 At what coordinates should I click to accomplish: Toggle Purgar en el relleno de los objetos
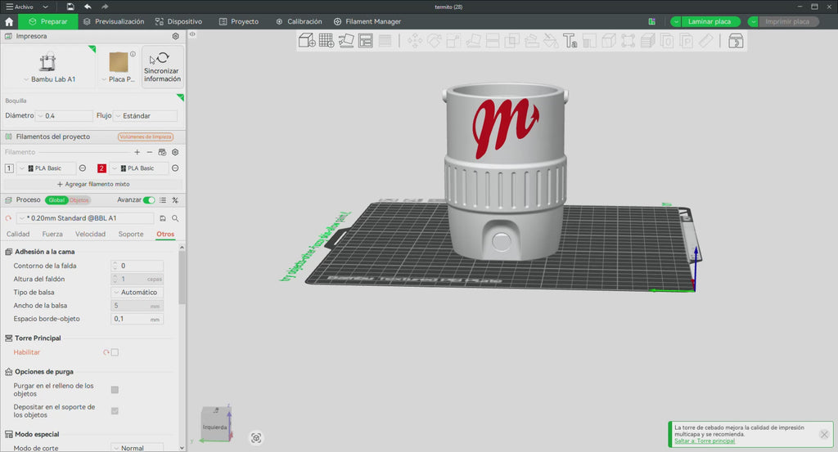pyautogui.click(x=115, y=390)
